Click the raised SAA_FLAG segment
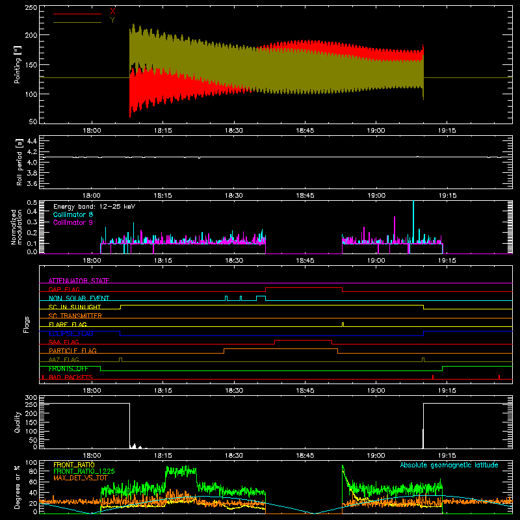The width and height of the screenshot is (520, 520). pos(303,340)
